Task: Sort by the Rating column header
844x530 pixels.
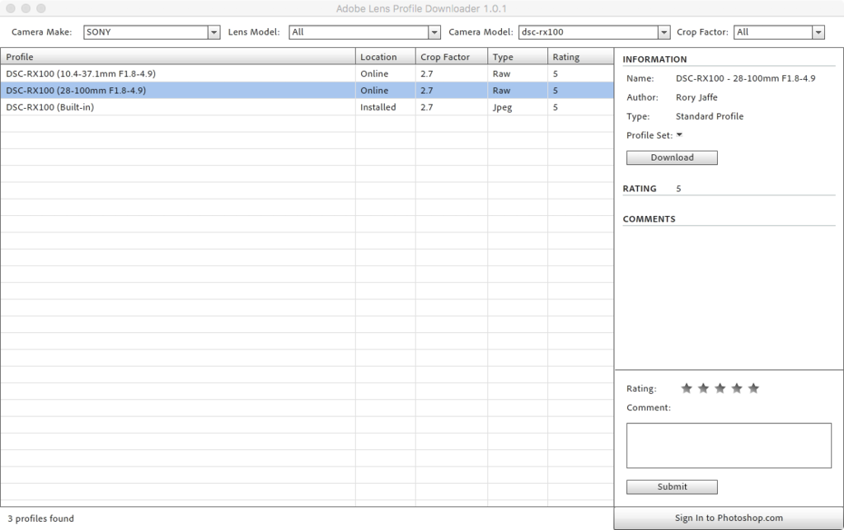Action: coord(580,57)
